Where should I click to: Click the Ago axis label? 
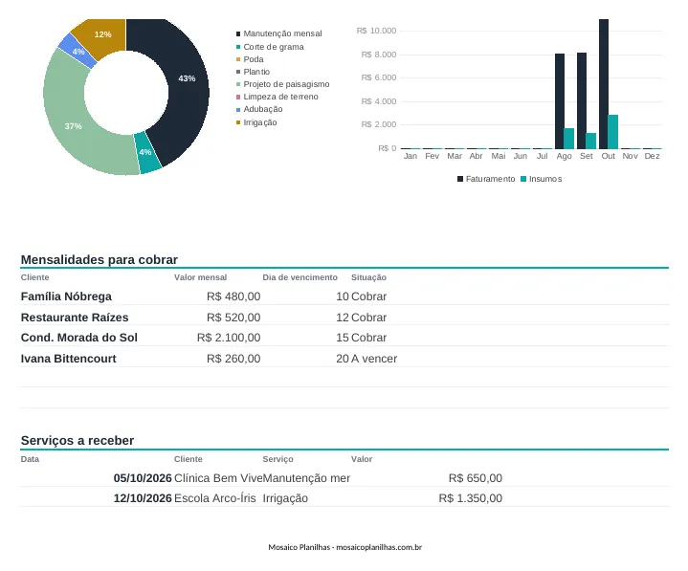click(564, 156)
